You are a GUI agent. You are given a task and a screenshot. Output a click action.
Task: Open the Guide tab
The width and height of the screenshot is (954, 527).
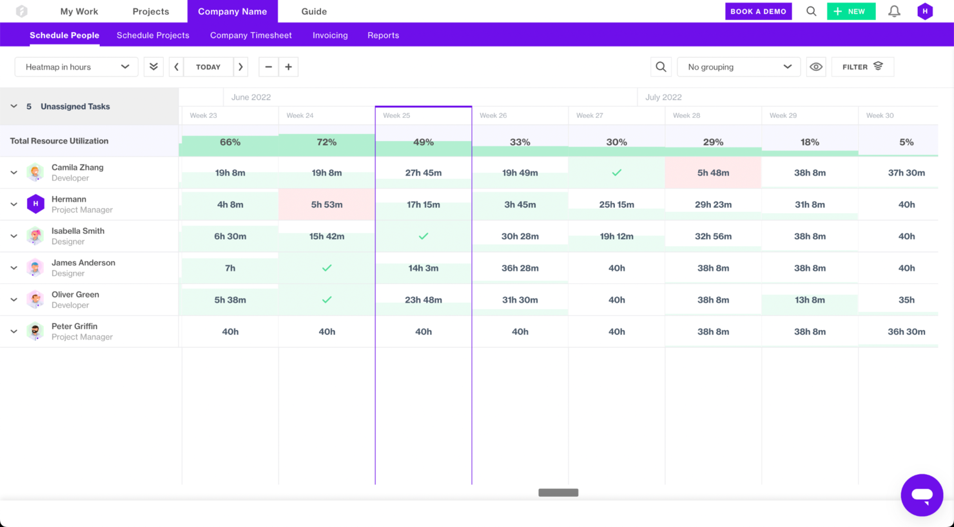coord(314,11)
